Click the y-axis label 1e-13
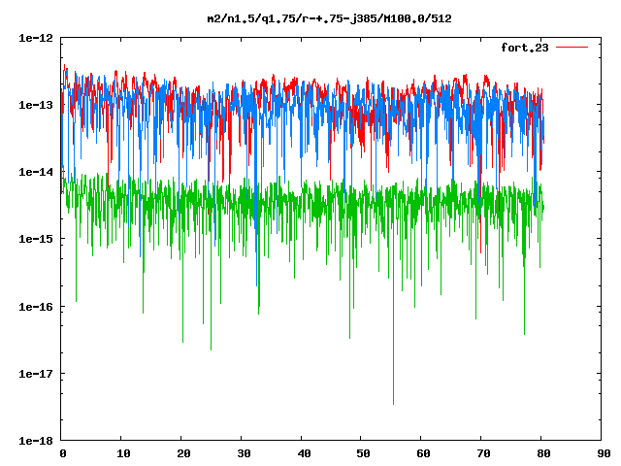621x466 pixels. click(36, 105)
